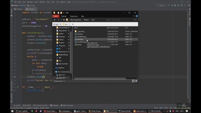
Task: Select Этот компьютер in the navigation pane
Action: 63,72
